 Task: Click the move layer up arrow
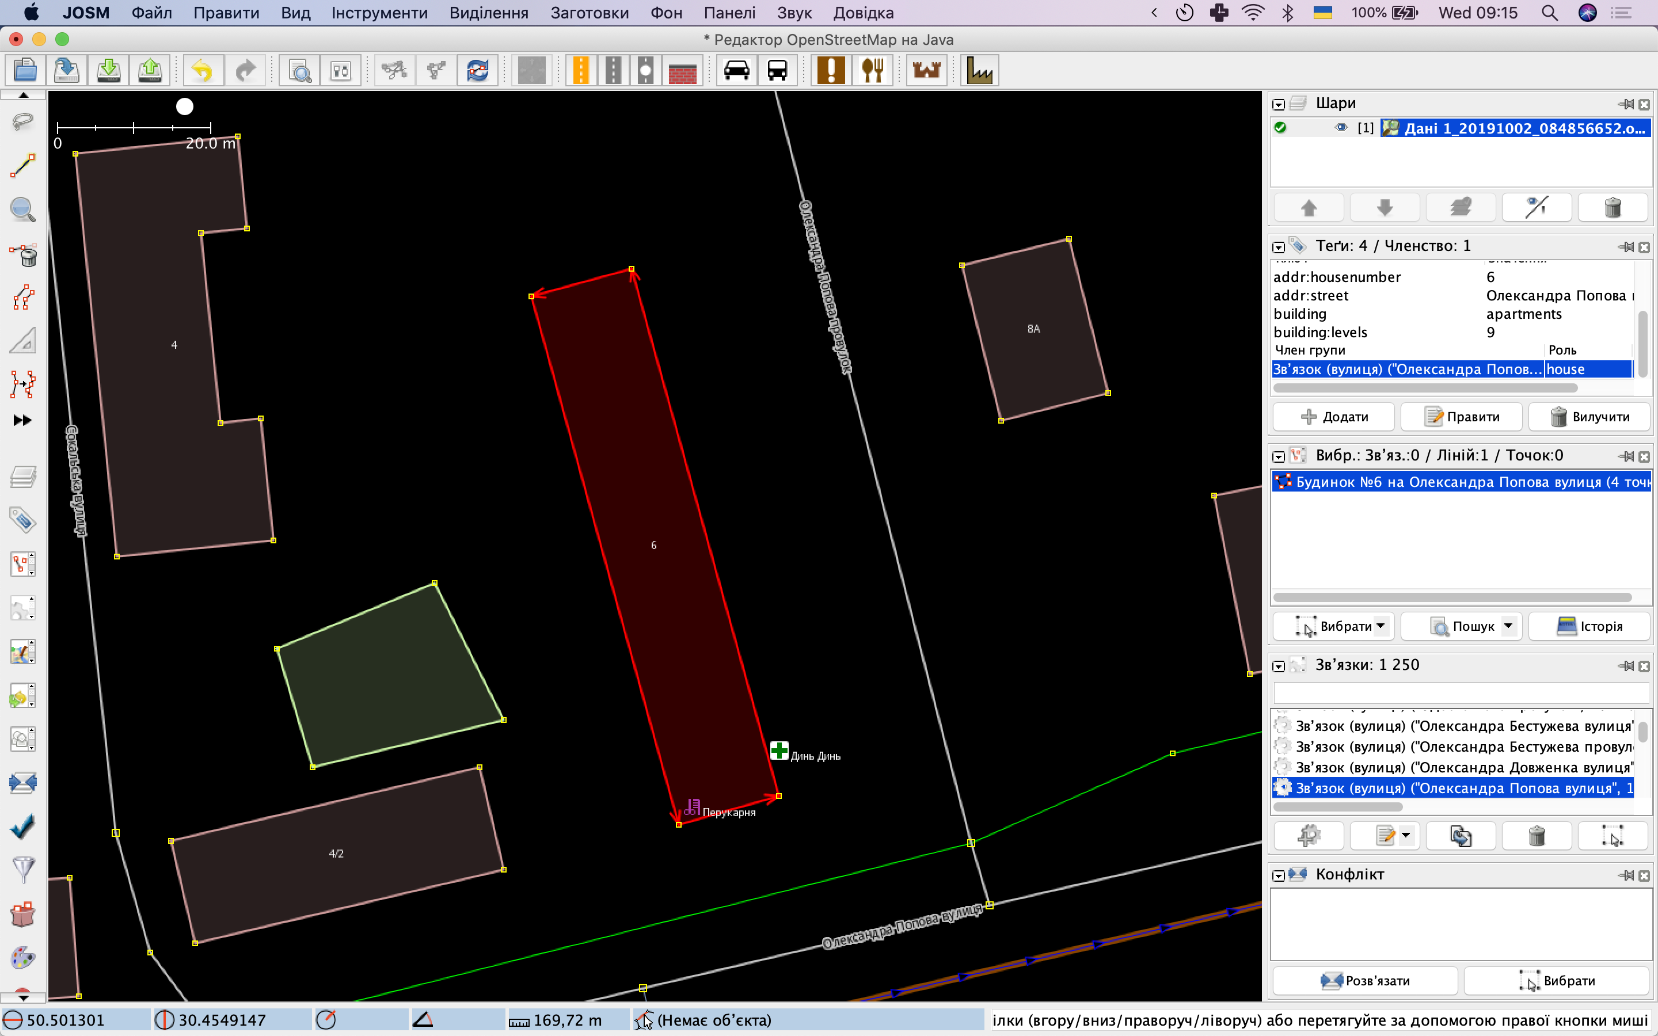1309,208
